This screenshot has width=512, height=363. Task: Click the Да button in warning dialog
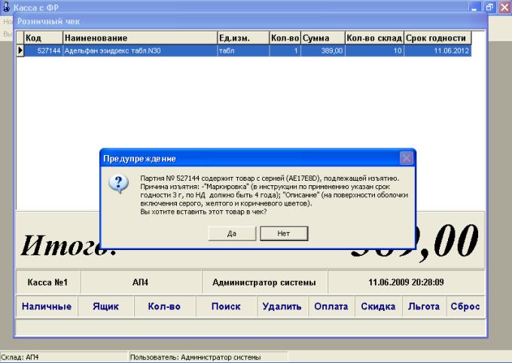click(x=232, y=234)
